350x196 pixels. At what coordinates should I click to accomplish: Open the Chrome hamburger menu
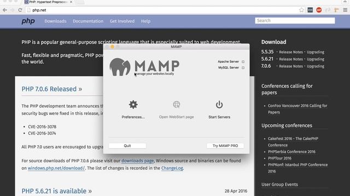coord(345,10)
